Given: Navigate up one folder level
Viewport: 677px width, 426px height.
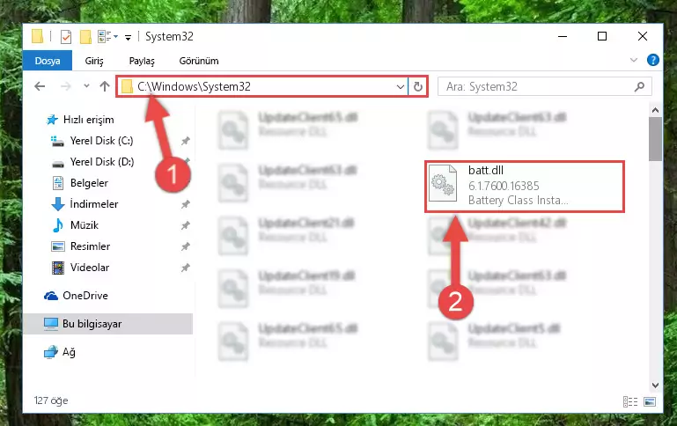Looking at the screenshot, I should click(x=105, y=86).
